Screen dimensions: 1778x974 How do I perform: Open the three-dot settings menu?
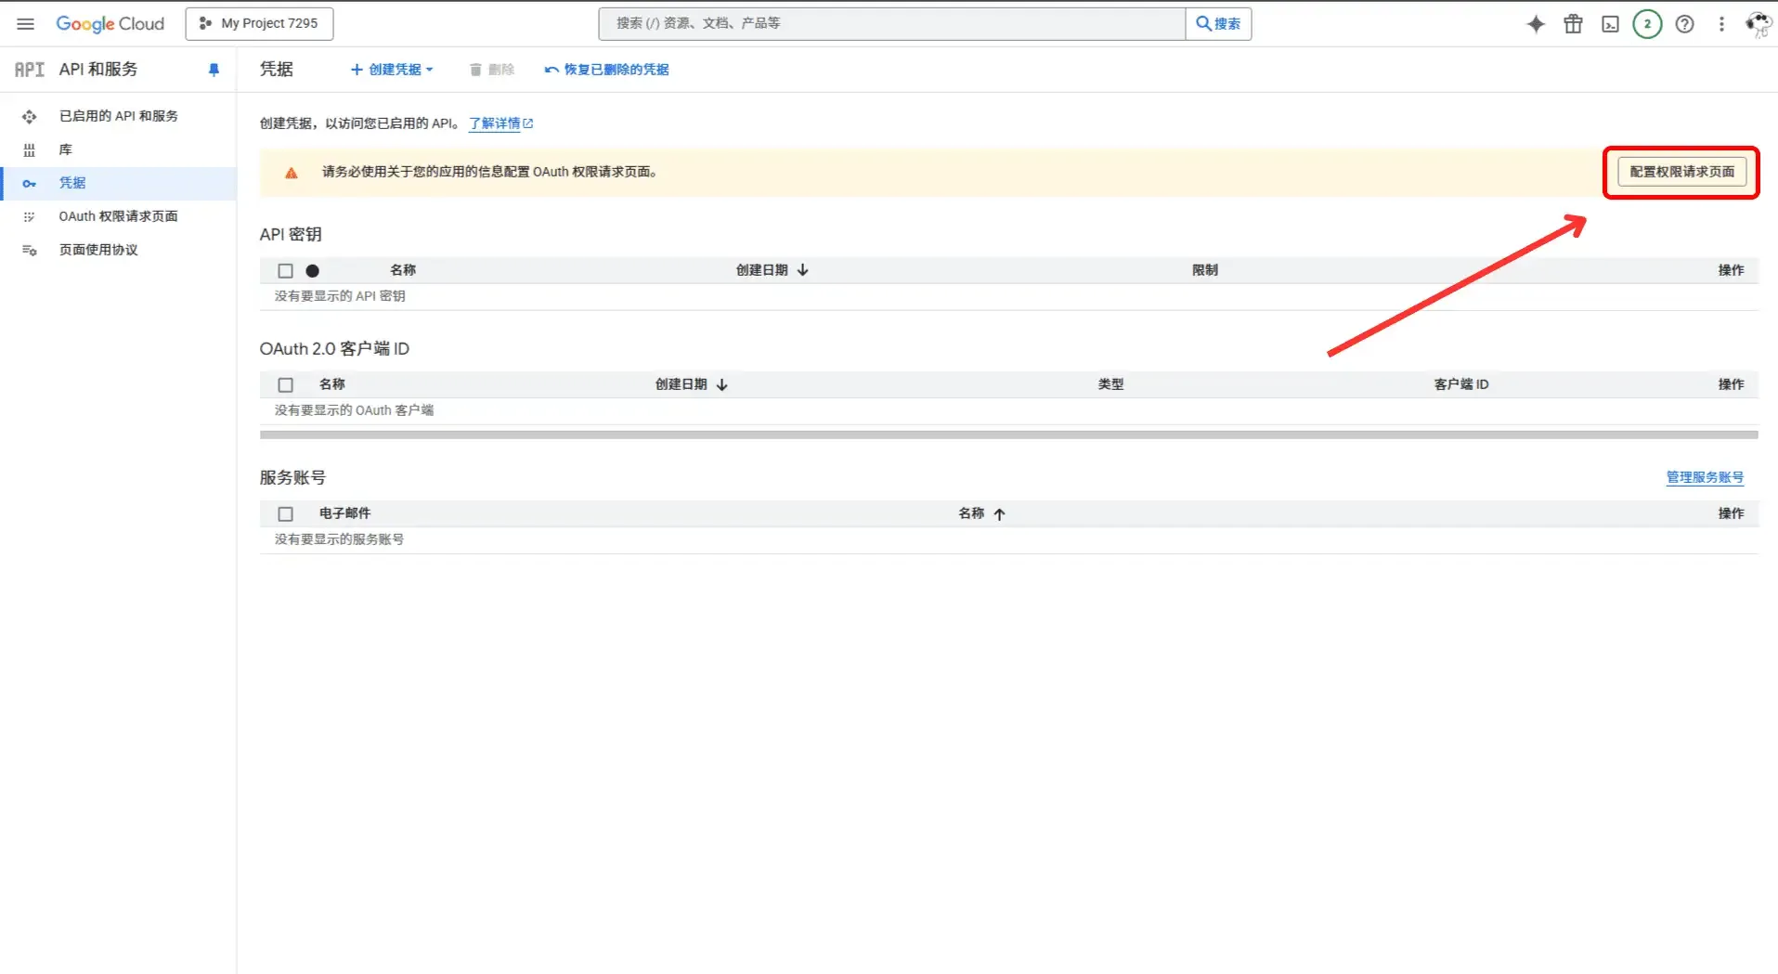coord(1721,24)
